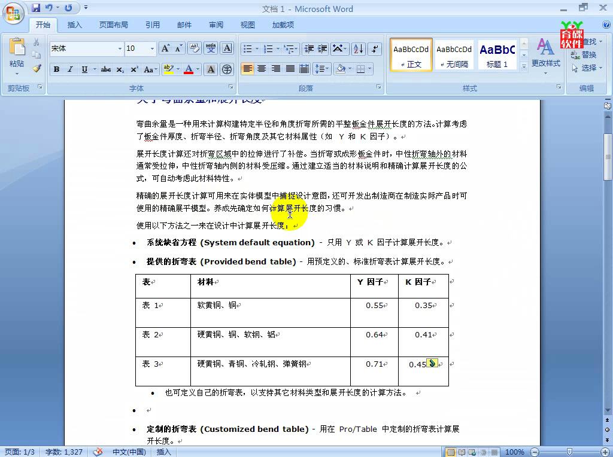Image resolution: width=613 pixels, height=457 pixels.
Task: Switch to the 审阅 (Review) tab
Action: 216,25
